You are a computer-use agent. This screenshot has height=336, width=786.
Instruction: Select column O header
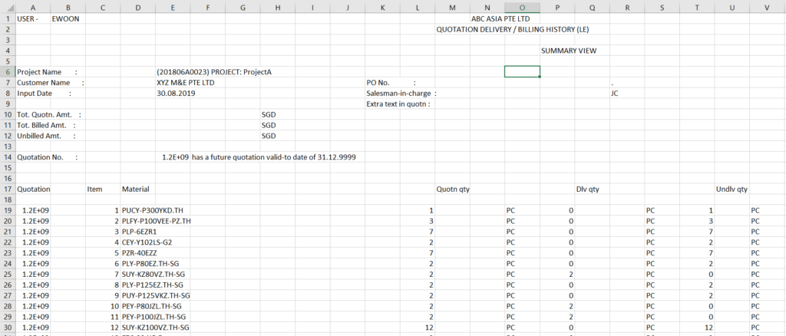tap(522, 8)
